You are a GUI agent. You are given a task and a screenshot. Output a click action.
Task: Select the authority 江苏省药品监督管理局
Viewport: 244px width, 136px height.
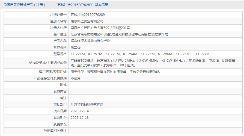click(87, 104)
